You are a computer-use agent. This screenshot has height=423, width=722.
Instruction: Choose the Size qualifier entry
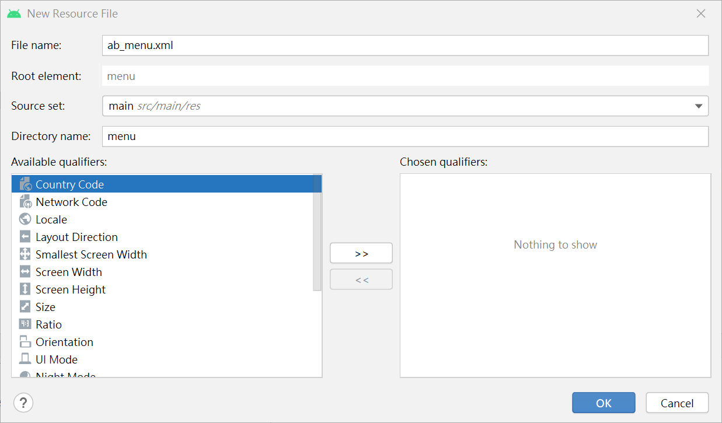46,306
